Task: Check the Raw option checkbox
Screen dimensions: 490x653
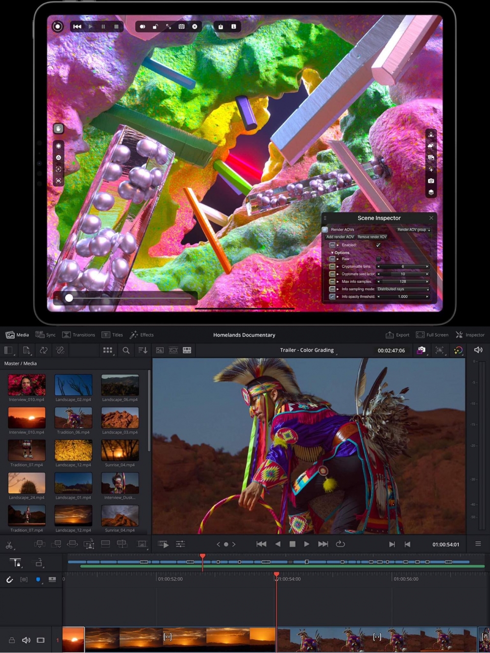Action: click(378, 259)
